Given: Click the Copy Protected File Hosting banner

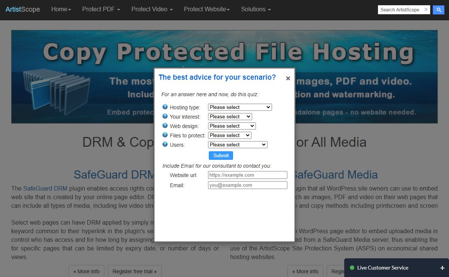Looking at the screenshot, I should pyautogui.click(x=224, y=77).
